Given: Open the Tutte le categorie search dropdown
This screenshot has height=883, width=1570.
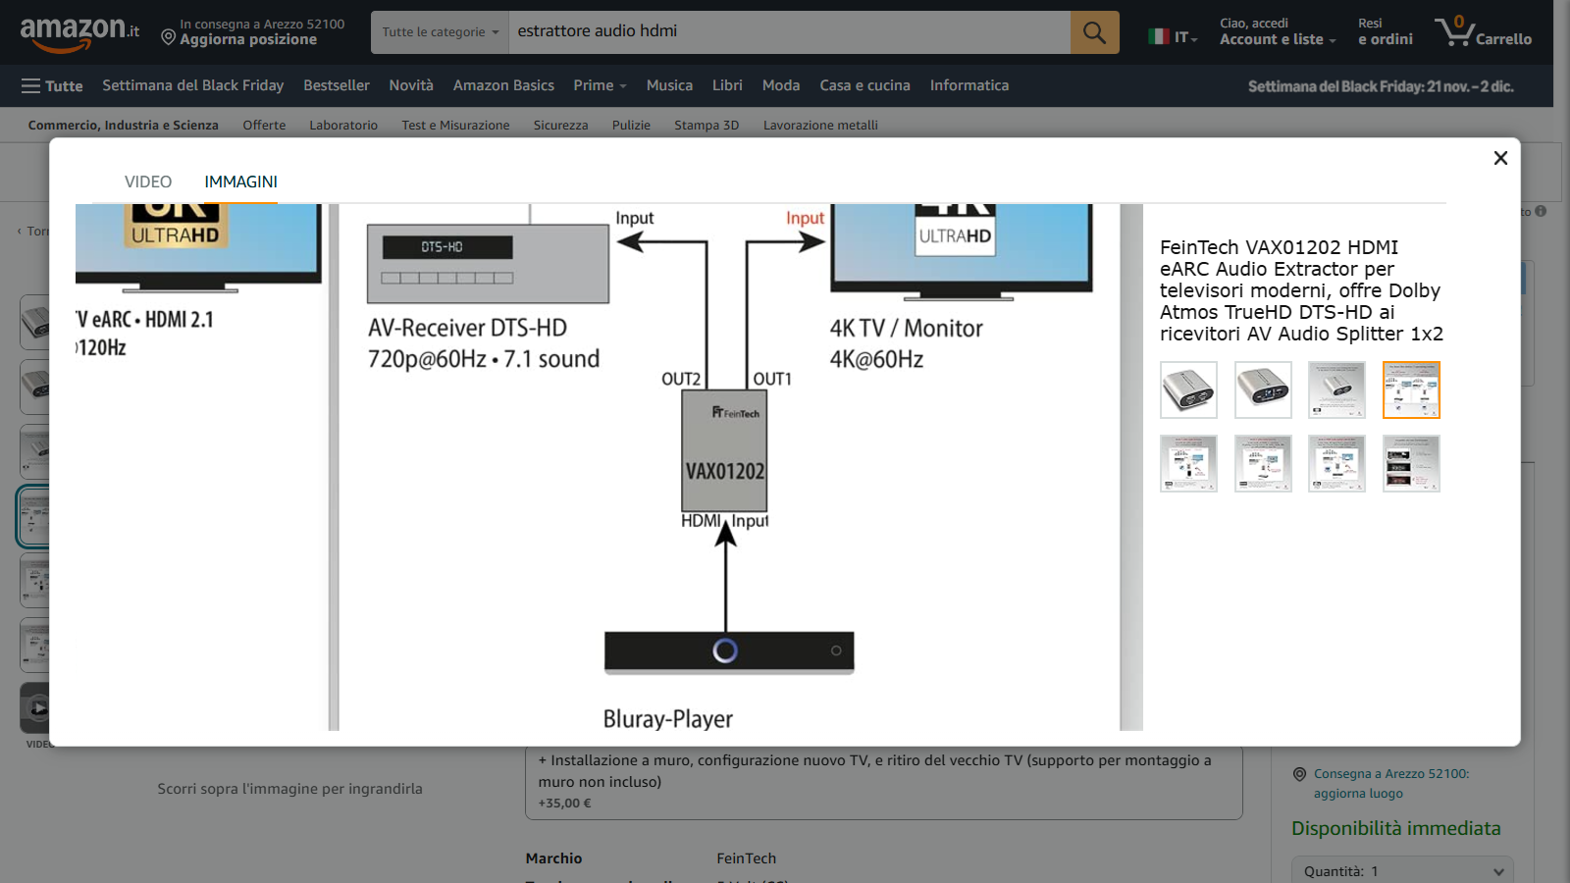Looking at the screenshot, I should (x=440, y=32).
